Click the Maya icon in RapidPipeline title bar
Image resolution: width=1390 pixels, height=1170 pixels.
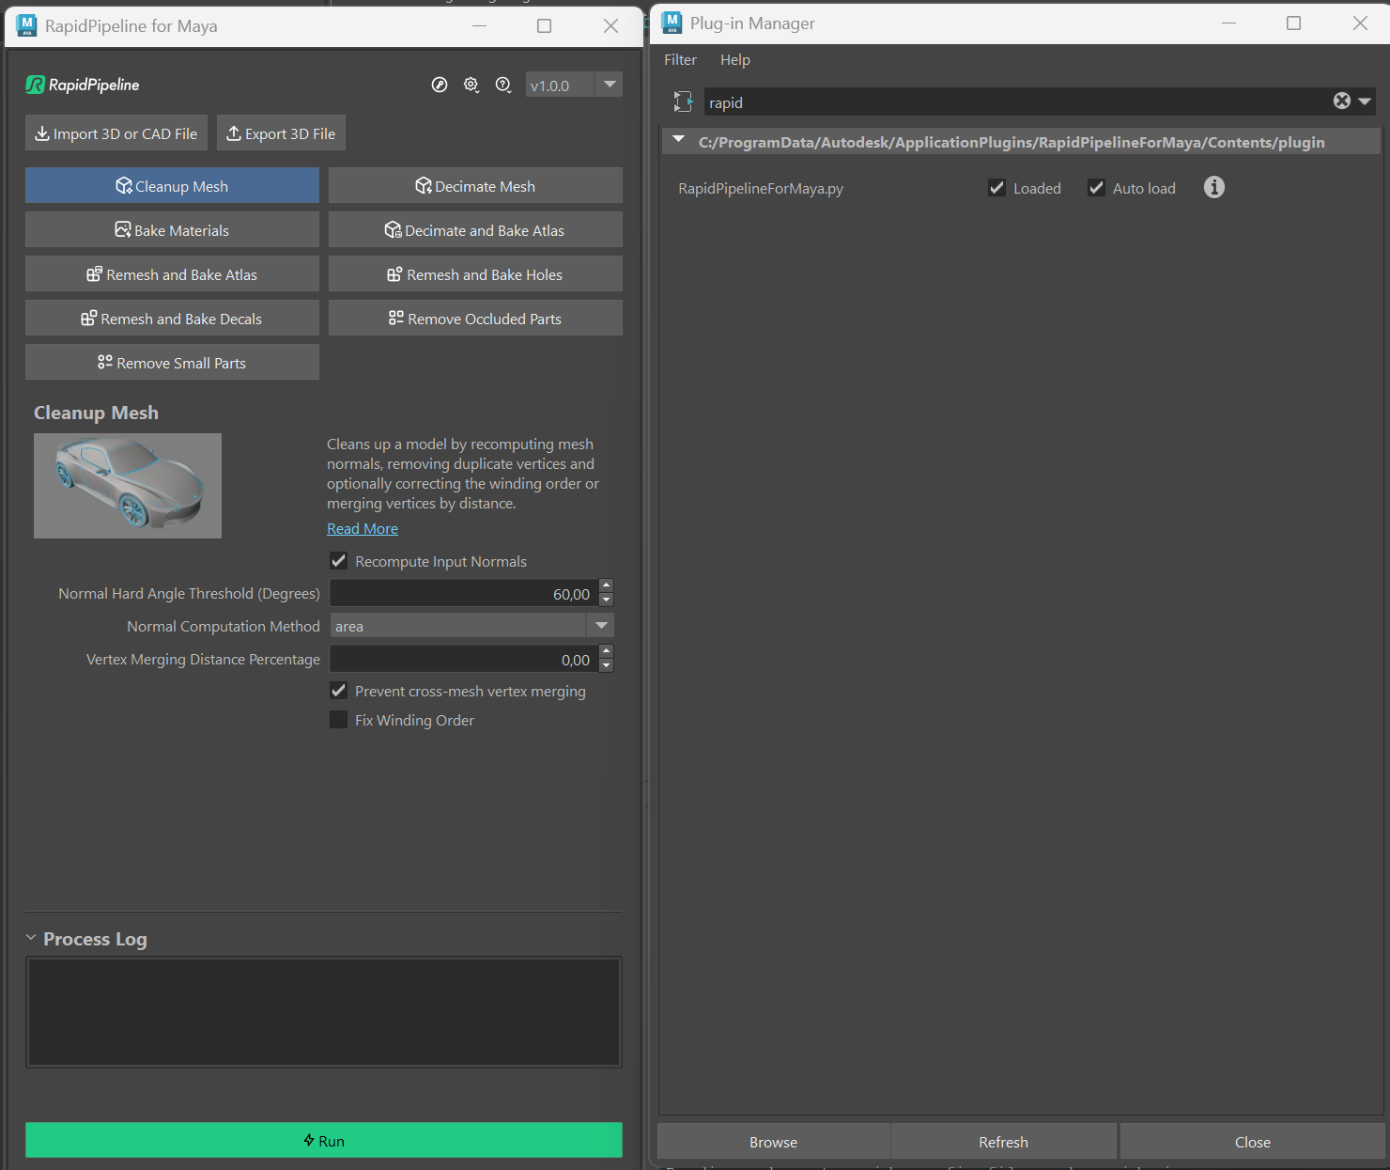click(x=26, y=25)
